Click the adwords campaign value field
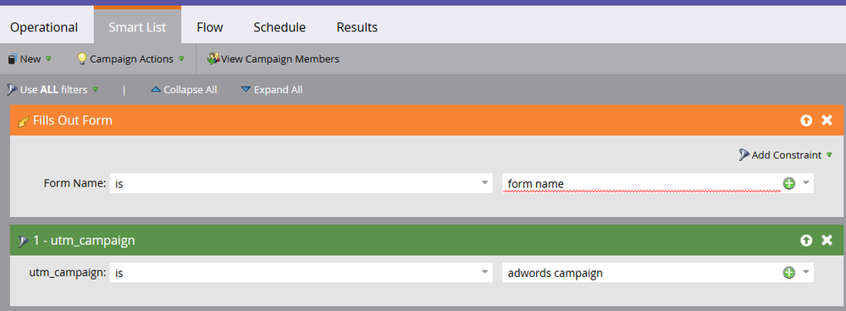This screenshot has width=846, height=311. [x=642, y=273]
